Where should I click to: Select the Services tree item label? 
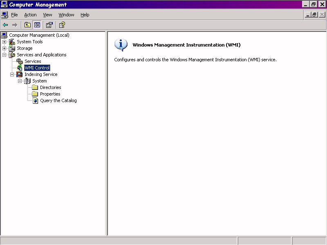point(33,61)
